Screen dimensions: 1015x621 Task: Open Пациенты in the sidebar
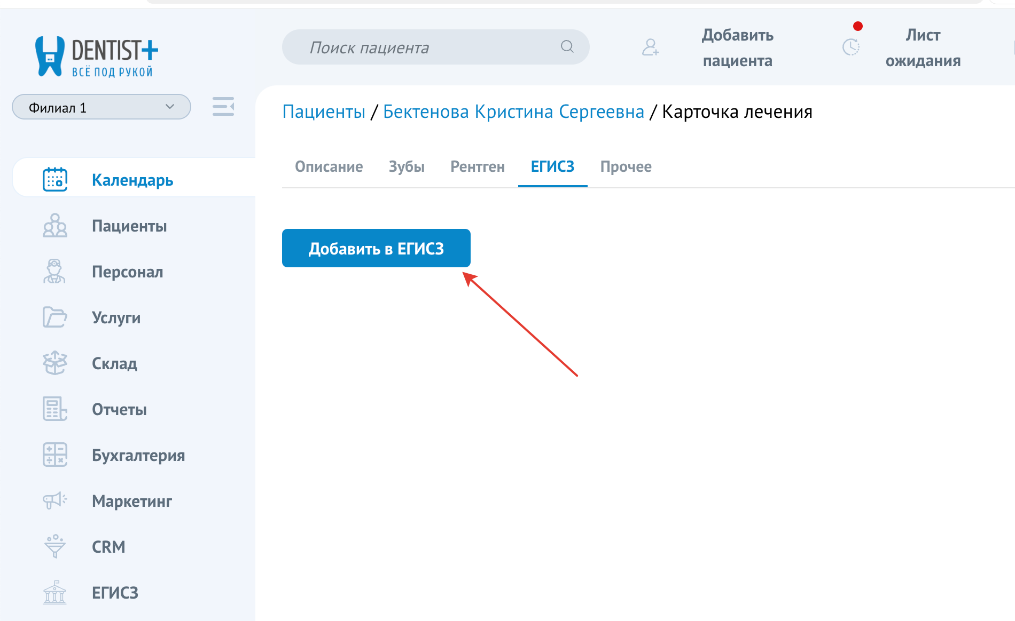[x=129, y=226]
